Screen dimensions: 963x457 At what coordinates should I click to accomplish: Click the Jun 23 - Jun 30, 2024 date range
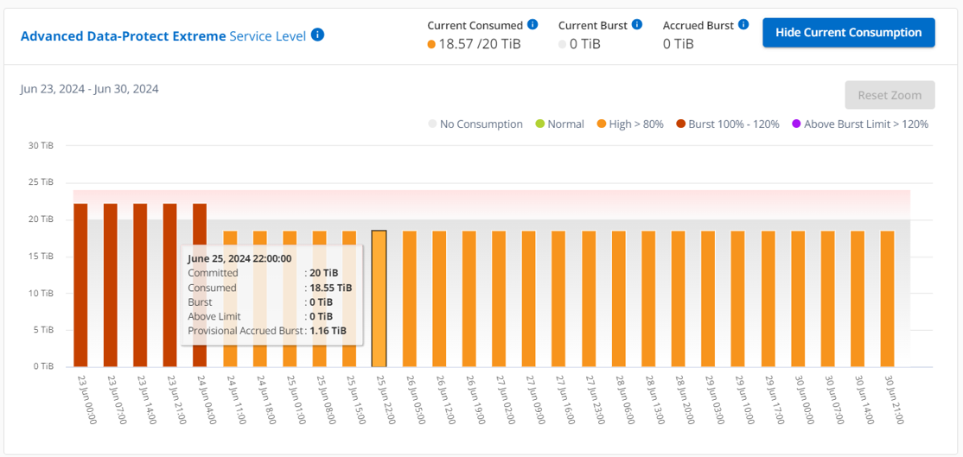point(90,89)
